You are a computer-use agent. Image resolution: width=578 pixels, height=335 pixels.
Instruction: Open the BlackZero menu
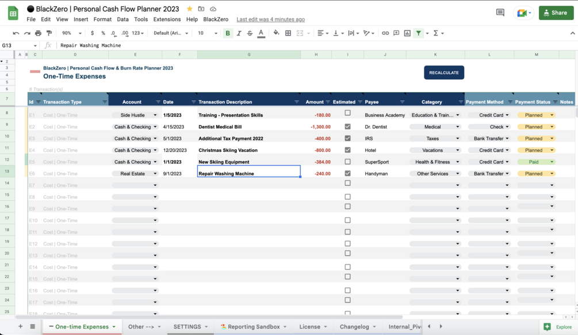216,19
